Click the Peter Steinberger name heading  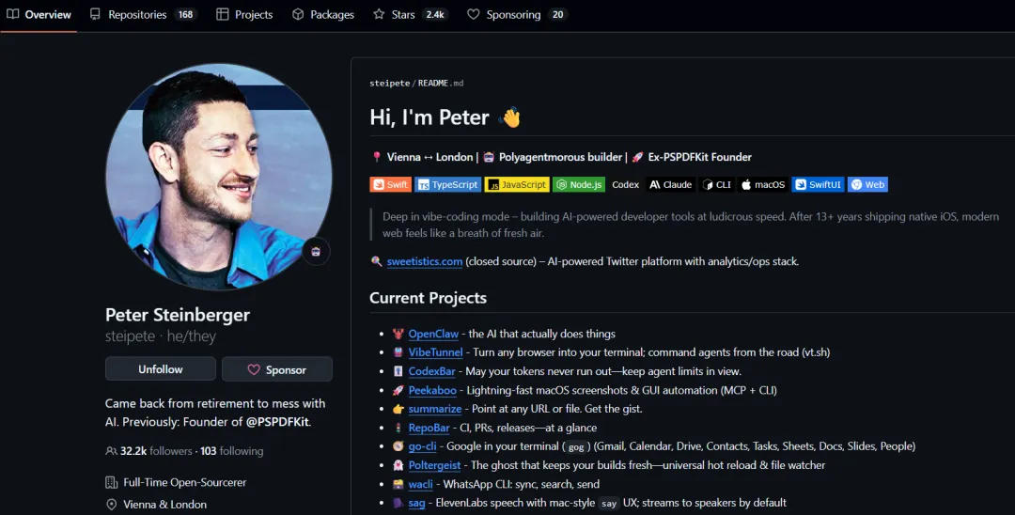click(x=178, y=315)
